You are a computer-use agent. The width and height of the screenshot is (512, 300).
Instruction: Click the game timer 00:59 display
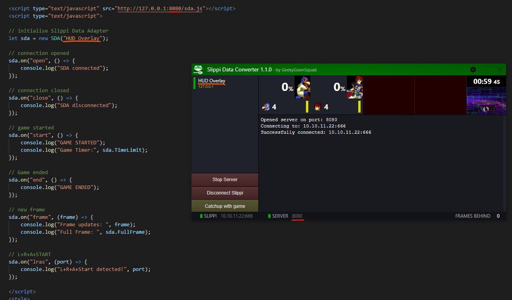[x=486, y=82]
